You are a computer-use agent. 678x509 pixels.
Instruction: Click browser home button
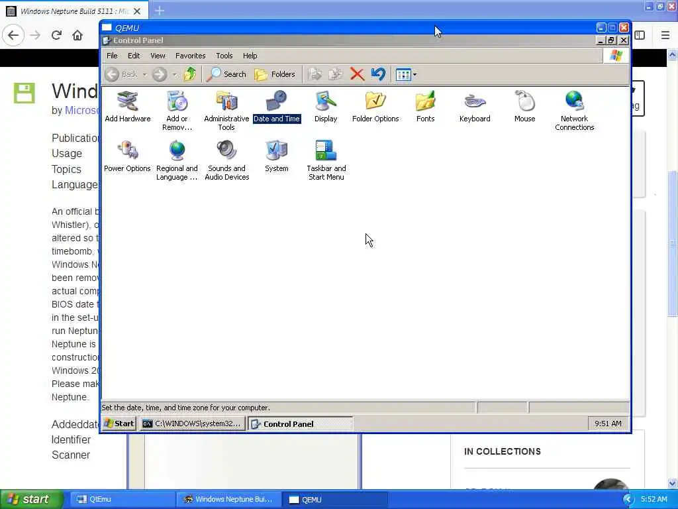pos(77,35)
